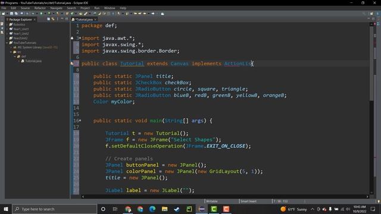Expand the JRE System Library node
This screenshot has width=381, height=214.
click(11, 48)
